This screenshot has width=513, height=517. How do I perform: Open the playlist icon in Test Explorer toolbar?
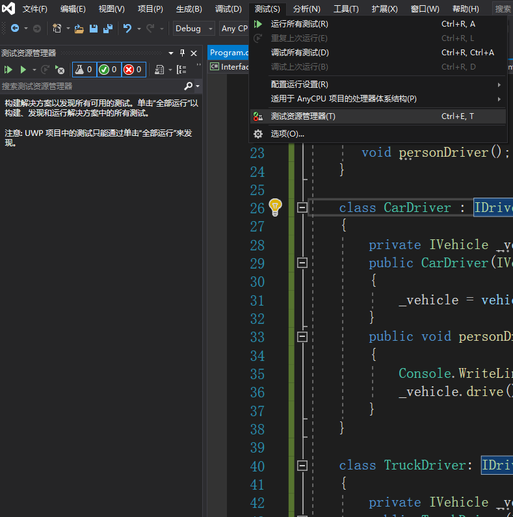pyautogui.click(x=159, y=70)
